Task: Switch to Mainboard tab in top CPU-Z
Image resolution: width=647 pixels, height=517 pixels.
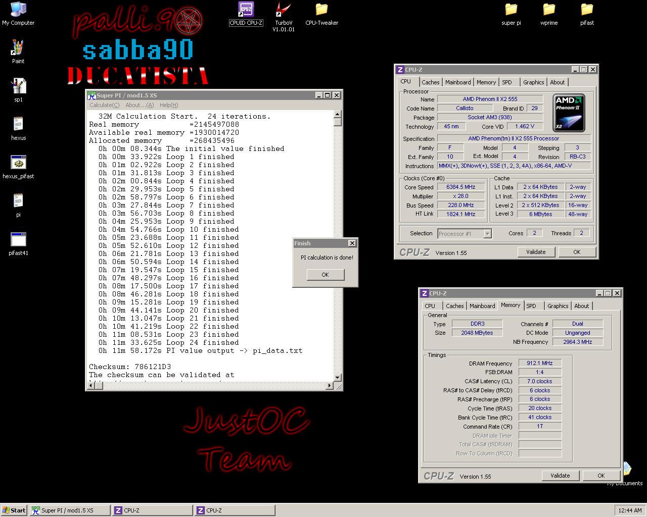Action: (x=458, y=82)
